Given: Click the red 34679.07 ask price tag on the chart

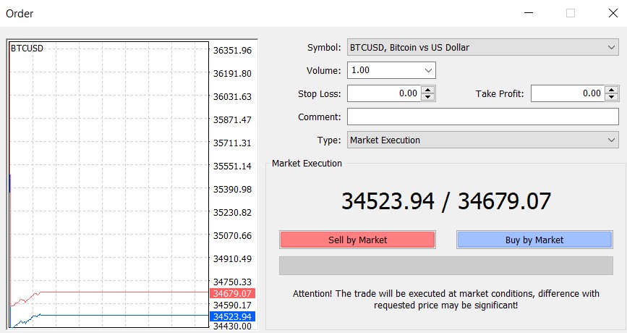Looking at the screenshot, I should click(x=231, y=293).
